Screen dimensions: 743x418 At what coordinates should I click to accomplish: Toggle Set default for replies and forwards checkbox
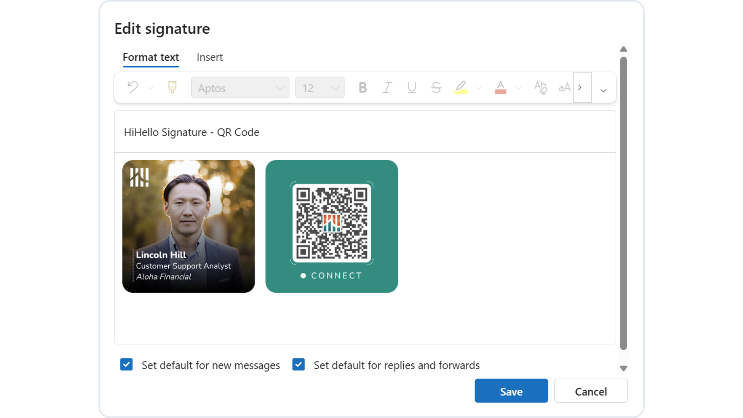(298, 365)
